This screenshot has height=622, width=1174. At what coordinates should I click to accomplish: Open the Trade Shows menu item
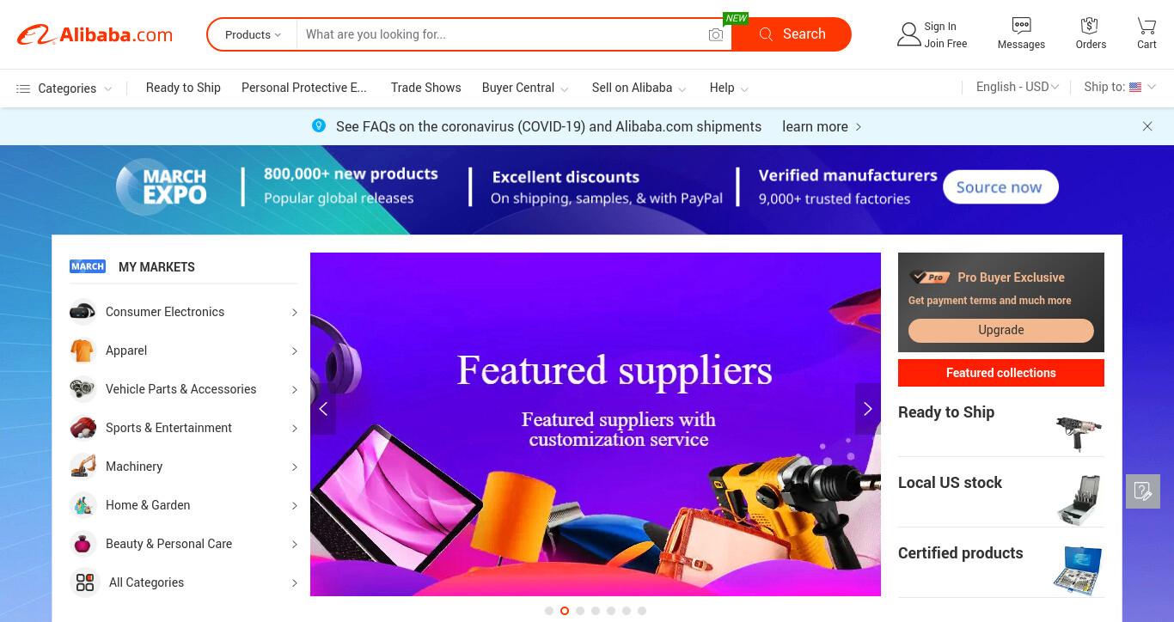tap(425, 88)
